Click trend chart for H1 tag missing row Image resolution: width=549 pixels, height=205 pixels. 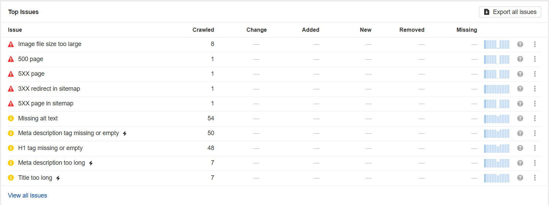[x=496, y=148]
